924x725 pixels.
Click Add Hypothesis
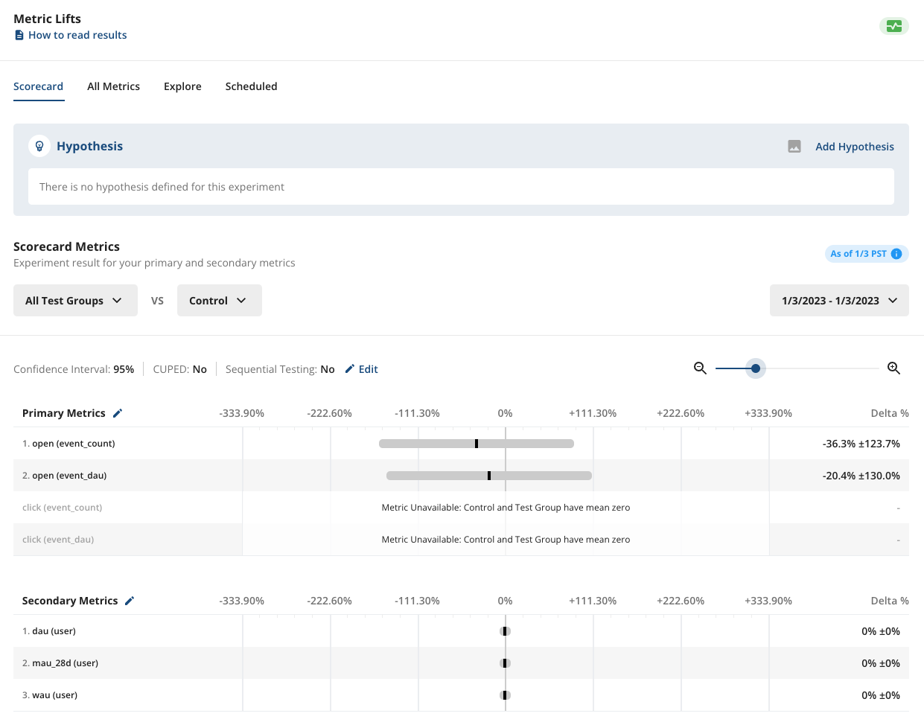click(x=854, y=146)
